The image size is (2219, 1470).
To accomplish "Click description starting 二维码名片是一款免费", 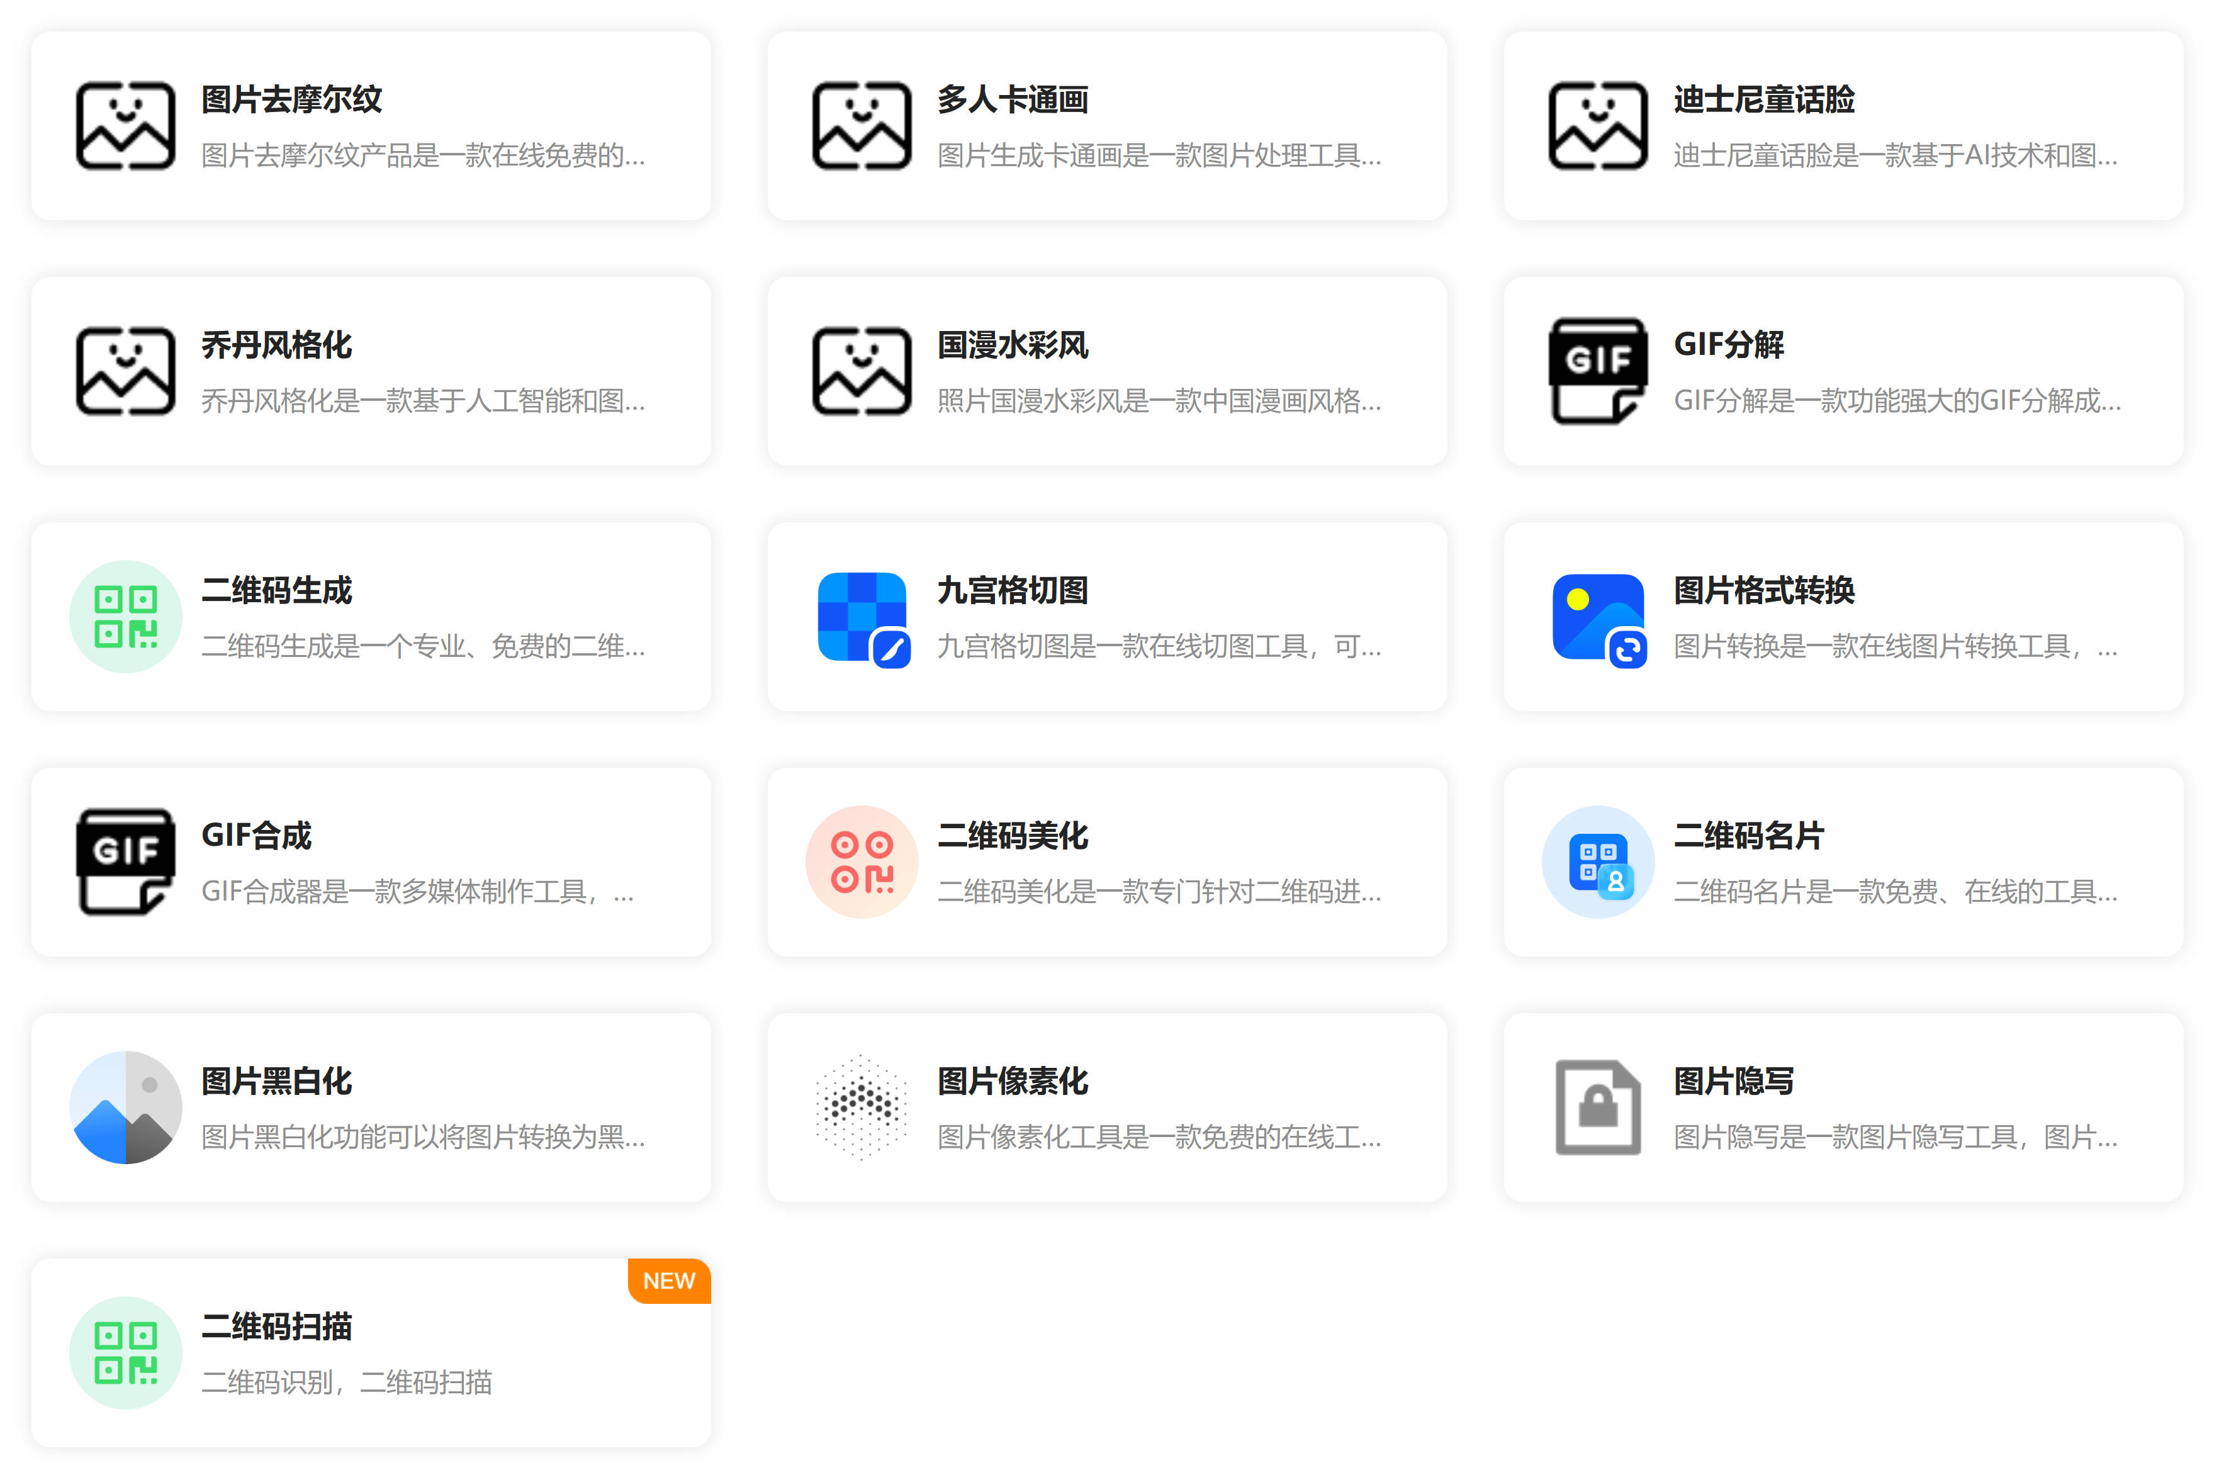I will click(1895, 892).
